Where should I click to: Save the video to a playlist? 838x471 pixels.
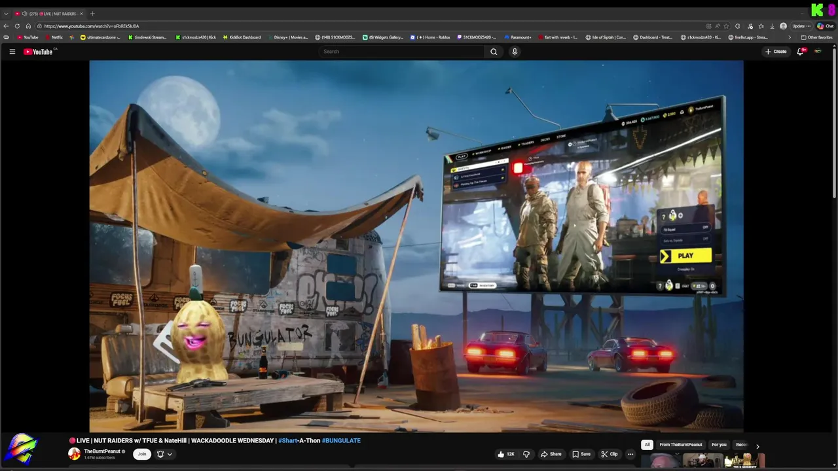point(581,454)
